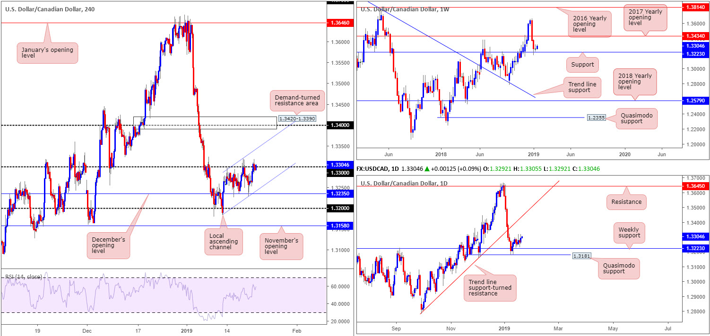The image size is (710, 336).
Task: Click the Quasimodo support callout on daily chart
Action: pos(620,269)
